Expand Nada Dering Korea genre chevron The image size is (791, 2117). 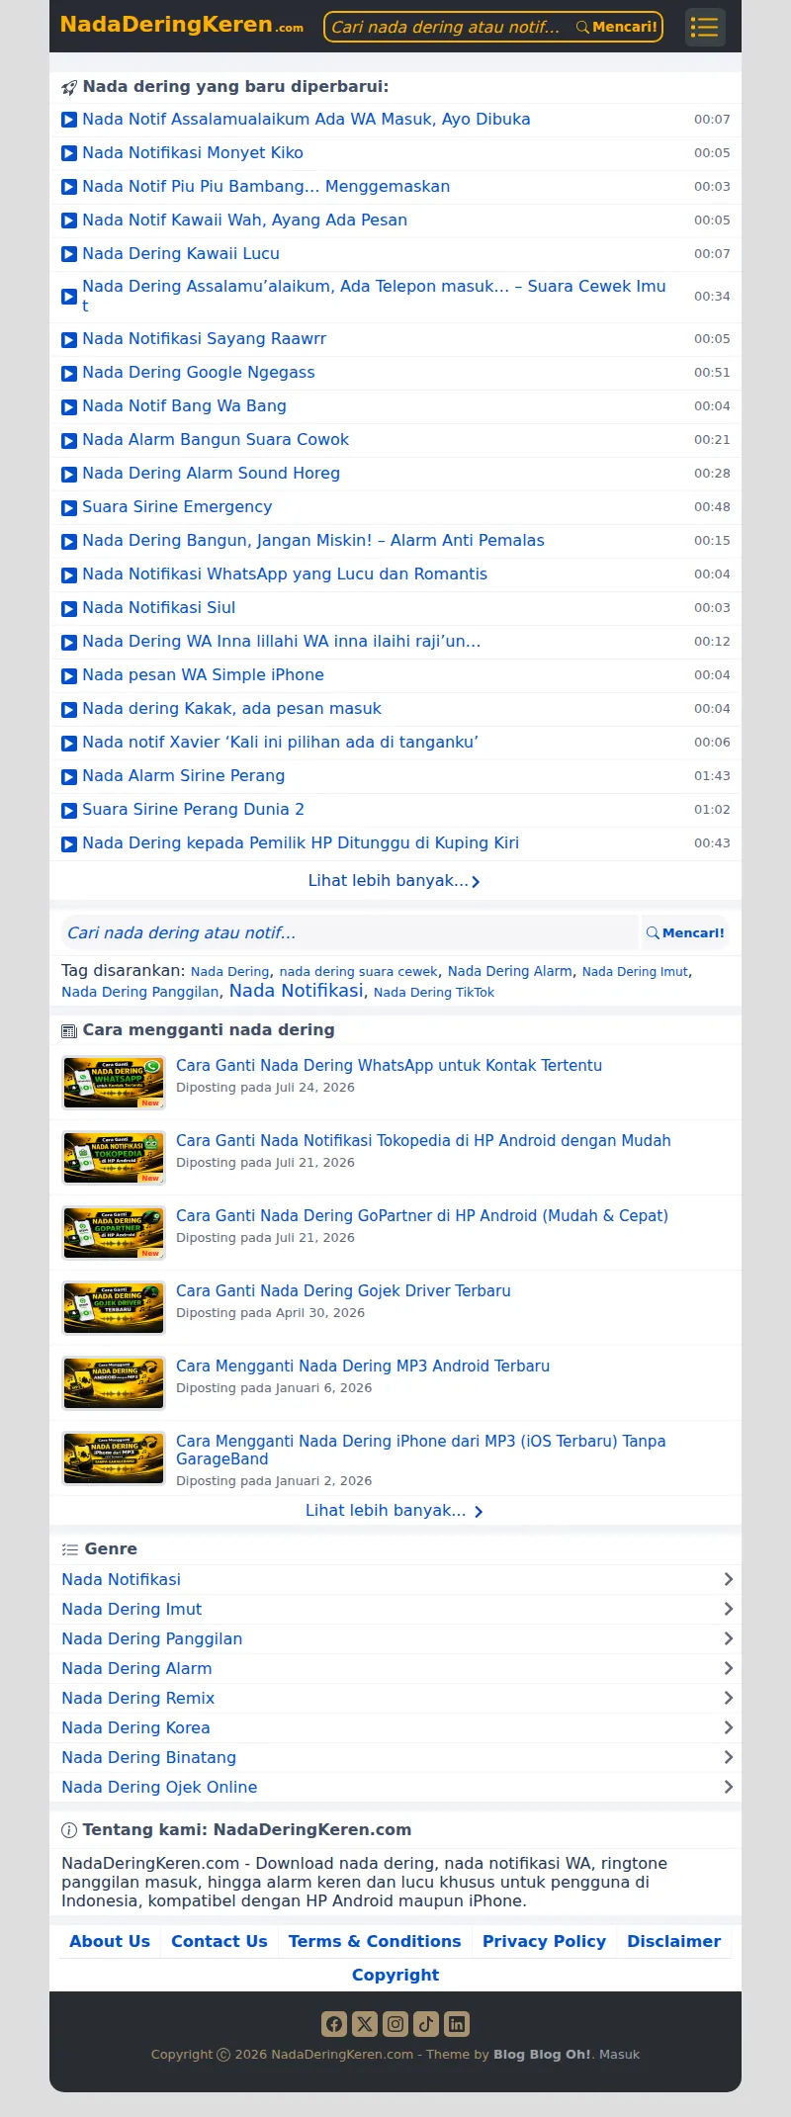[x=728, y=1727]
